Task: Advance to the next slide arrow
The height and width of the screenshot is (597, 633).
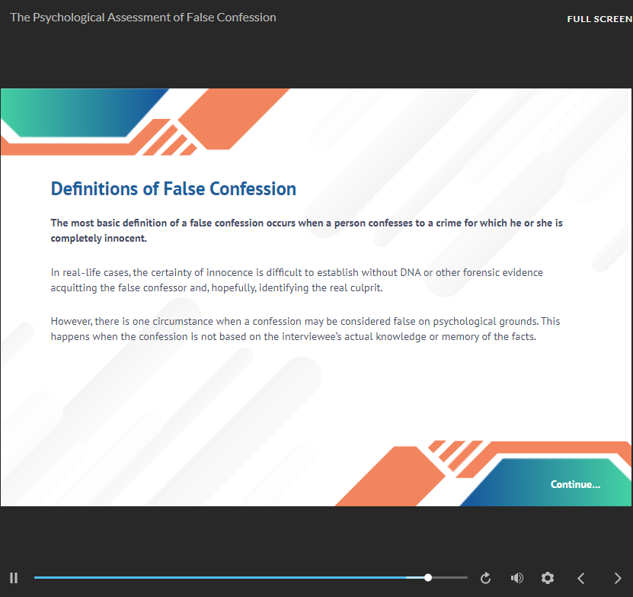Action: pyautogui.click(x=617, y=578)
